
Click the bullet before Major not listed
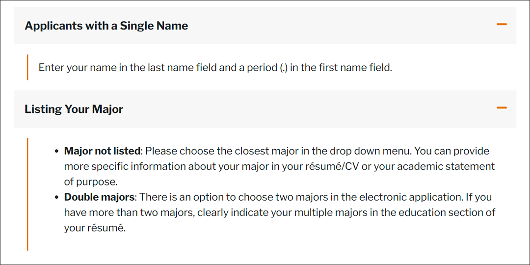pyautogui.click(x=57, y=152)
